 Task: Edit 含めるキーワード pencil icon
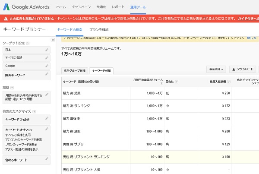click(x=47, y=159)
